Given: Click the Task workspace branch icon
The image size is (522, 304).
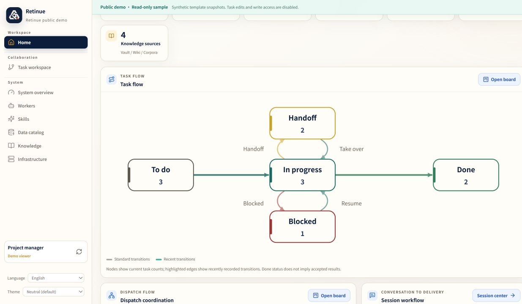Looking at the screenshot, I should 11,67.
